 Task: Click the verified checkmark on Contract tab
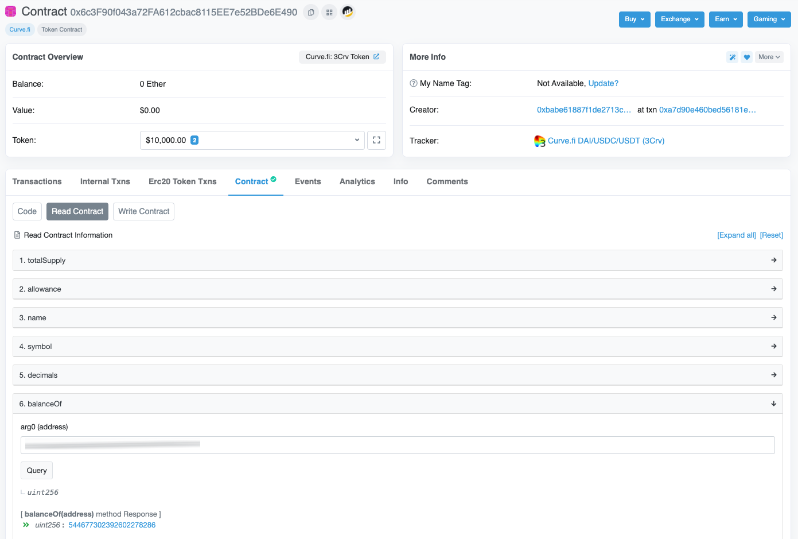(x=274, y=179)
